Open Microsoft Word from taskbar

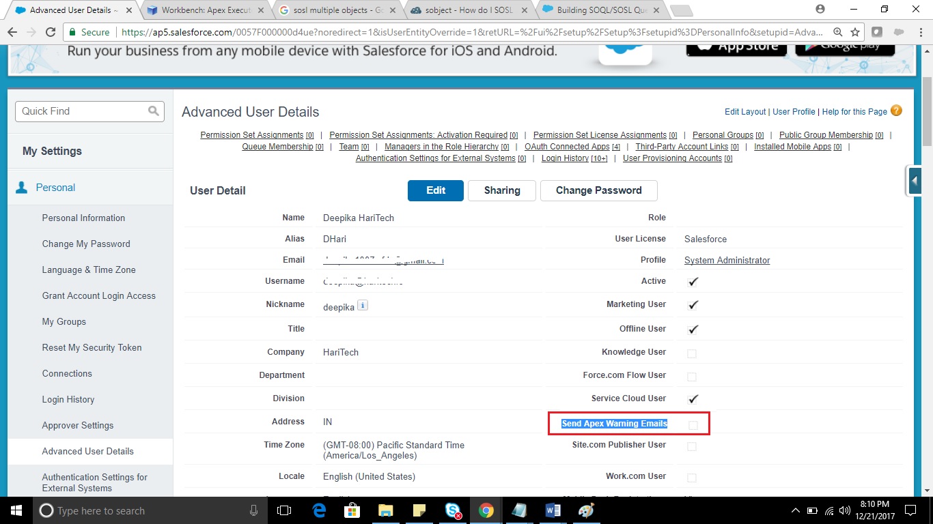(x=553, y=510)
